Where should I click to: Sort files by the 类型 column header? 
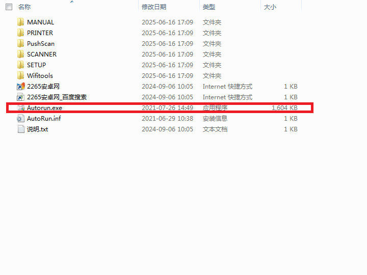tap(209, 7)
